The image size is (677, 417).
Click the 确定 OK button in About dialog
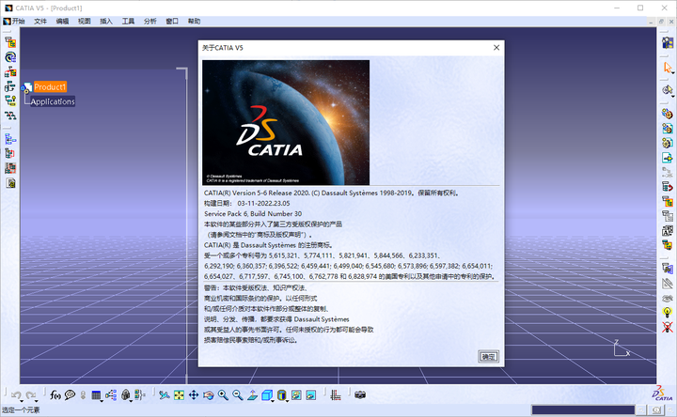[489, 357]
